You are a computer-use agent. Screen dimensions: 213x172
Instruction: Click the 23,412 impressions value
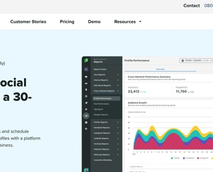tap(133, 92)
